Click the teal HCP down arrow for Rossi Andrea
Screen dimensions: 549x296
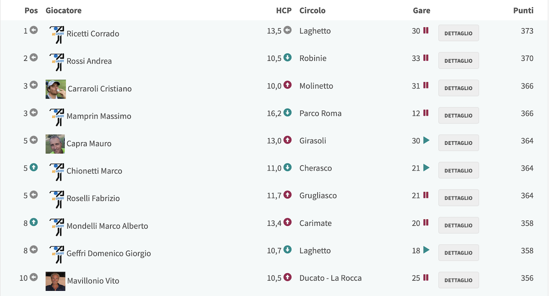pos(287,58)
